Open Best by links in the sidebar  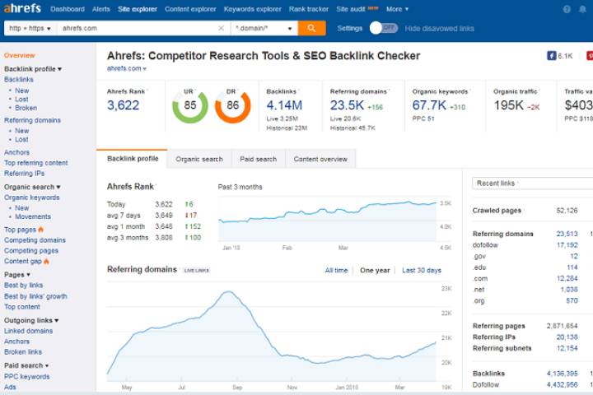[23, 285]
